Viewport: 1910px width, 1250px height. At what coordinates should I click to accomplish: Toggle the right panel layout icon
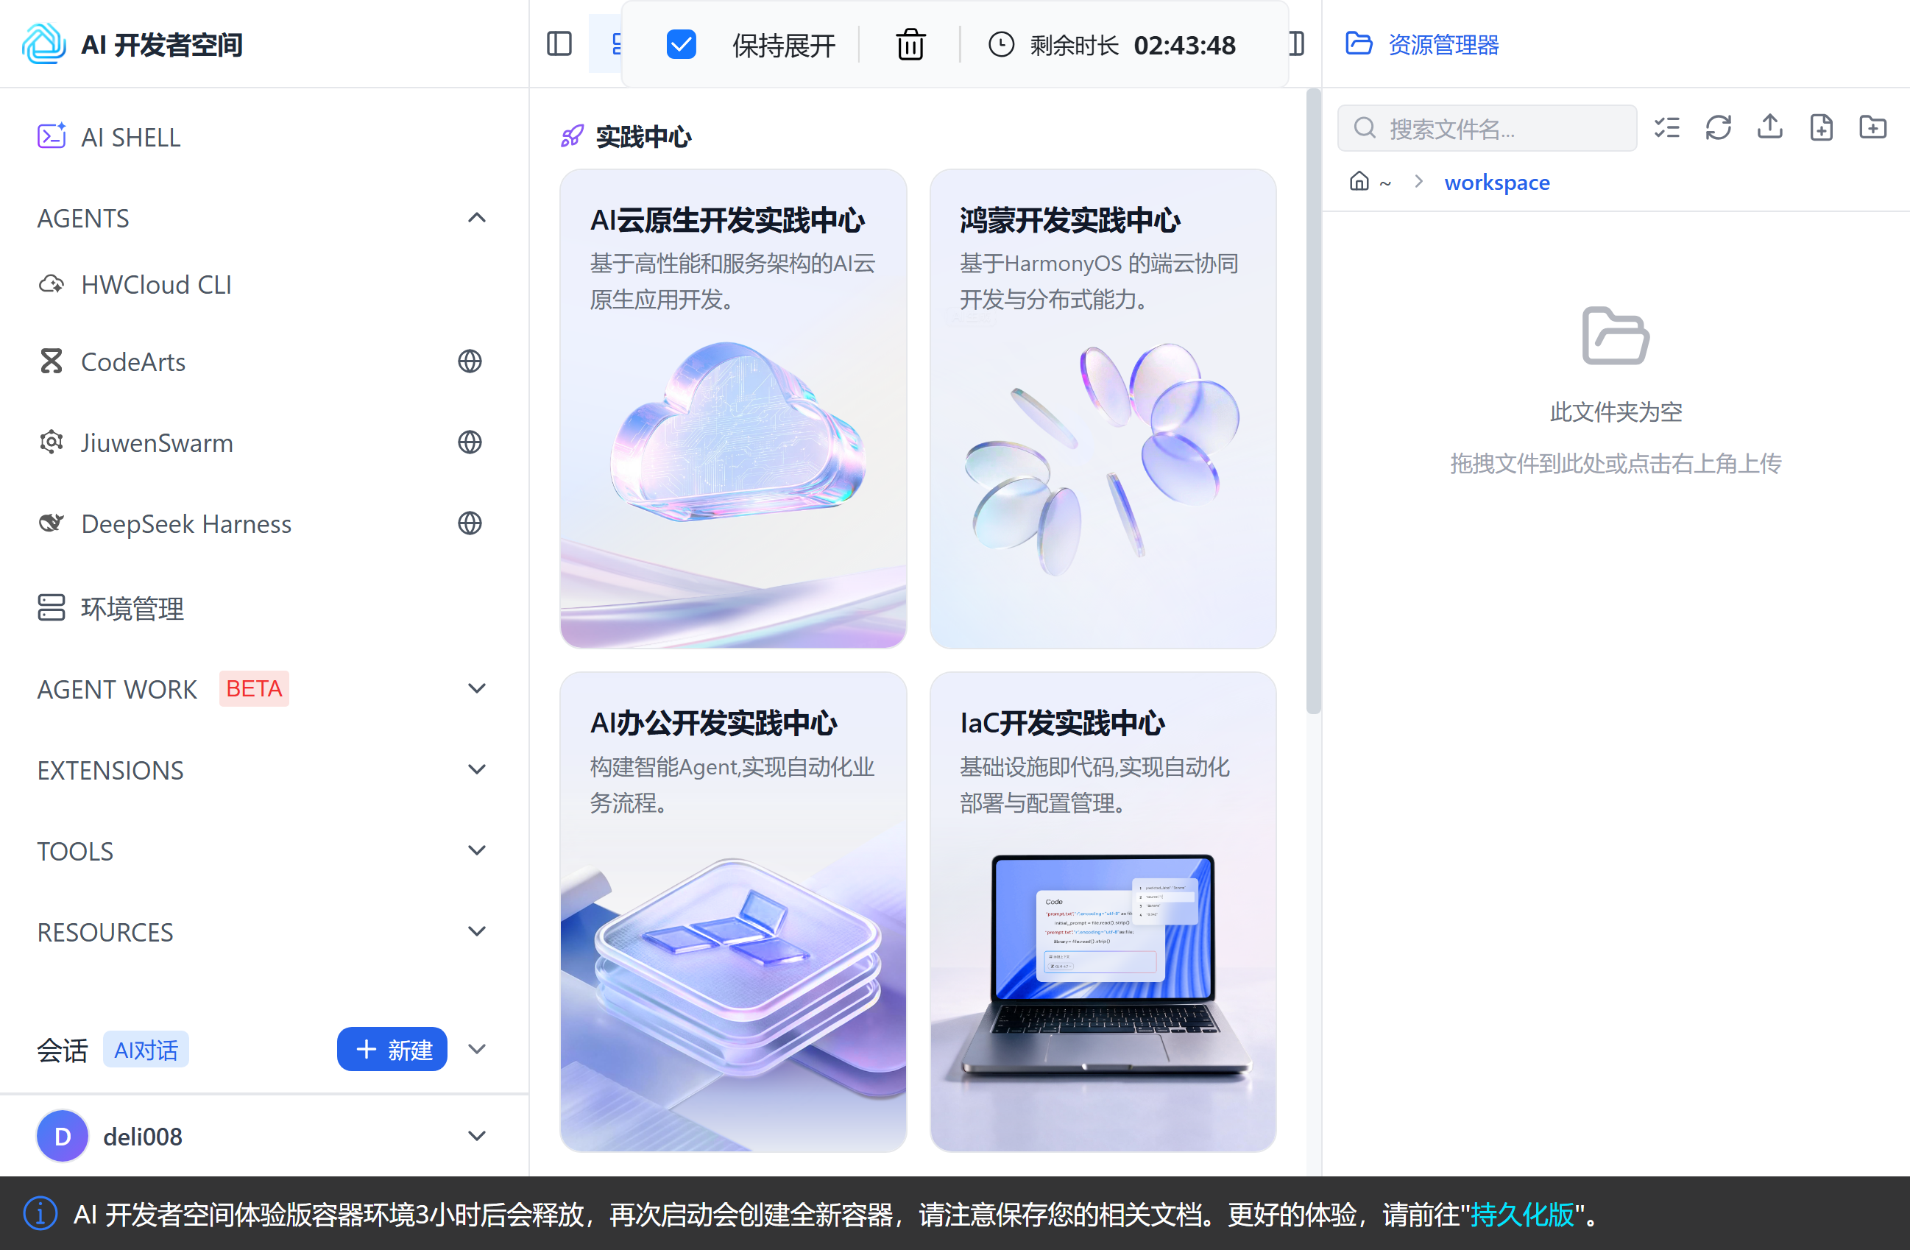(1297, 43)
